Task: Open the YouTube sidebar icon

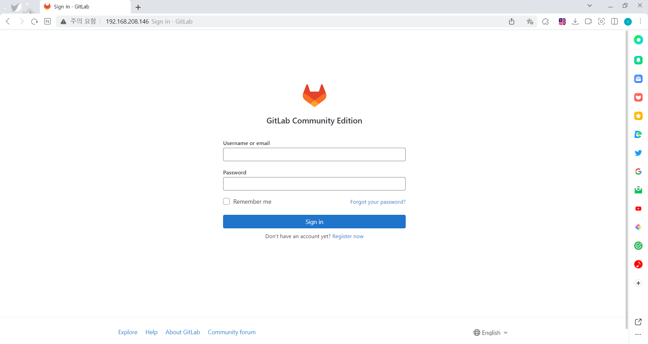Action: click(638, 209)
